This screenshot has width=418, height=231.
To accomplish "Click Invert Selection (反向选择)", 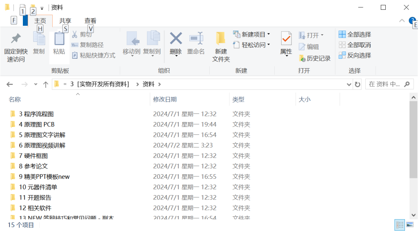I will (355, 55).
